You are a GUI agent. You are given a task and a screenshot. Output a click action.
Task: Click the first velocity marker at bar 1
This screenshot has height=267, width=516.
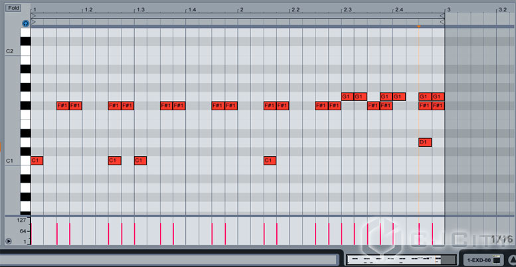point(31,234)
